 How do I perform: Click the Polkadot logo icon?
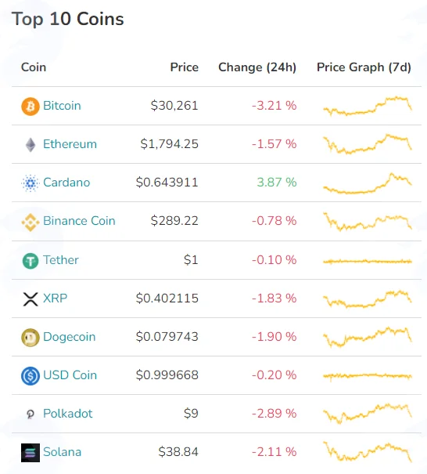pyautogui.click(x=30, y=414)
